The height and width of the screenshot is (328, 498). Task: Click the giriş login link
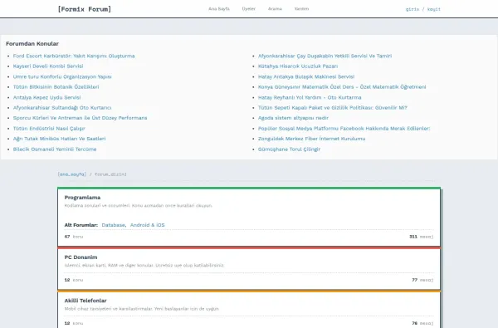click(413, 9)
